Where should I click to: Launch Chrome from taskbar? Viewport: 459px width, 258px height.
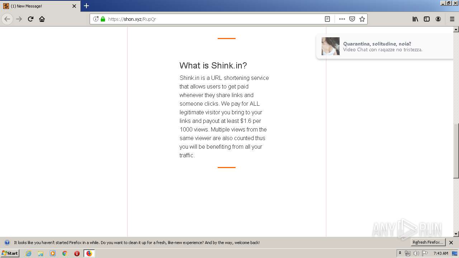[65, 253]
